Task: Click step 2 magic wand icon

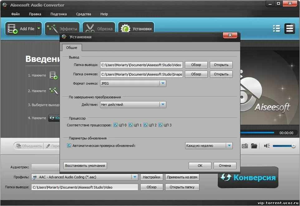Action: coord(54,91)
